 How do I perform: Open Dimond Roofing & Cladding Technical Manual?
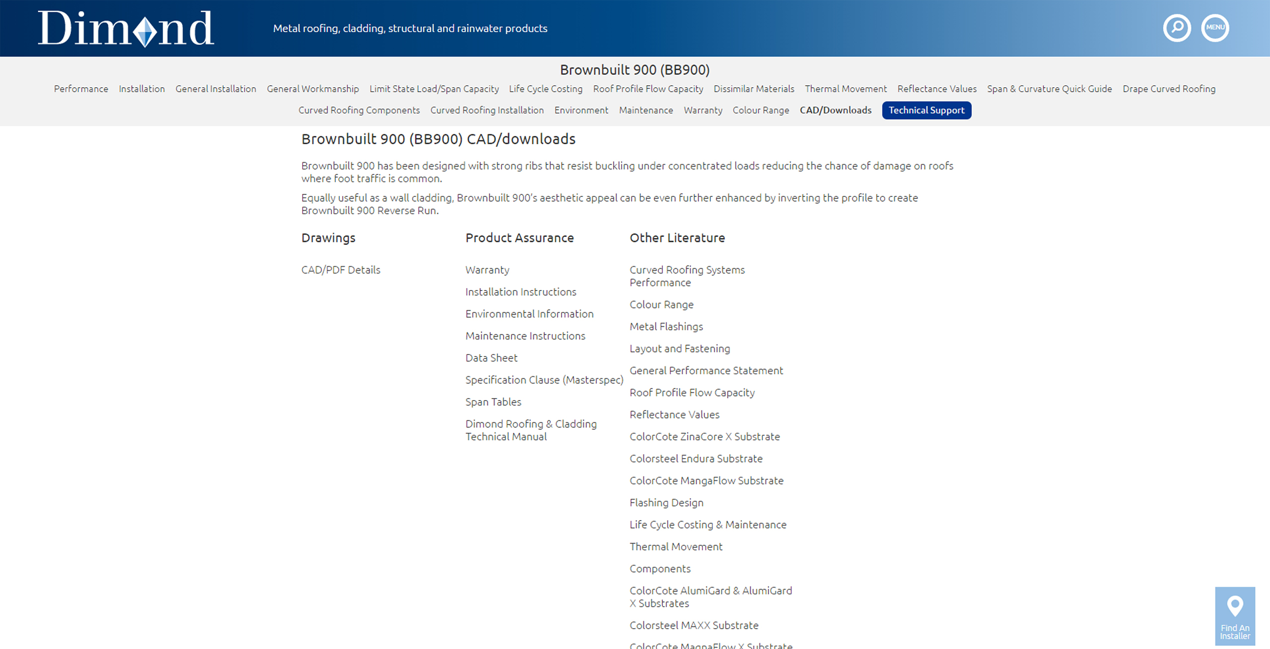pyautogui.click(x=531, y=430)
